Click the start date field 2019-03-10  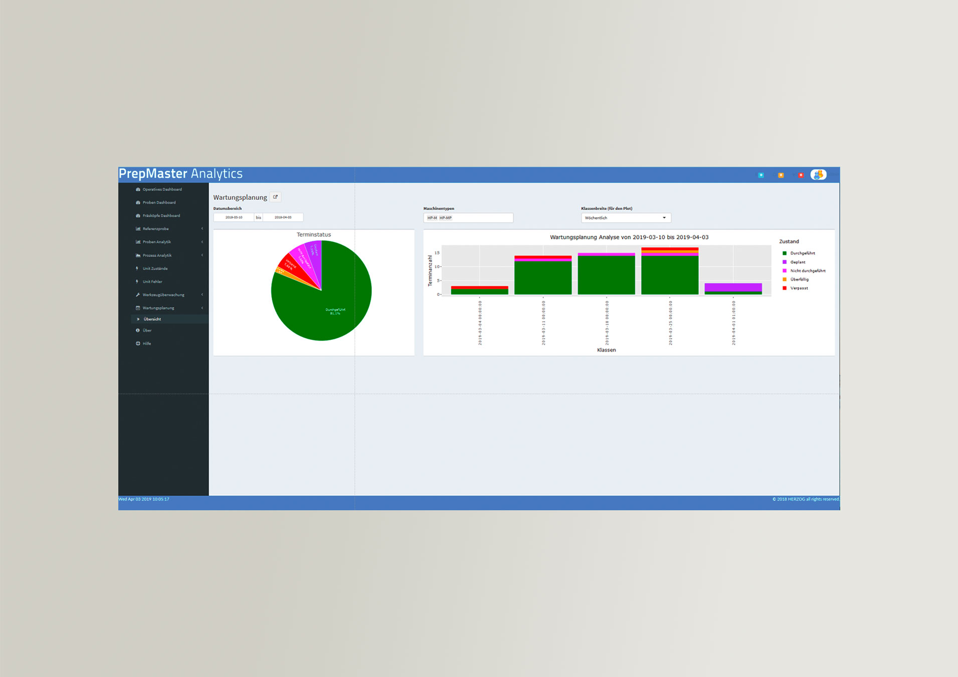click(x=234, y=217)
